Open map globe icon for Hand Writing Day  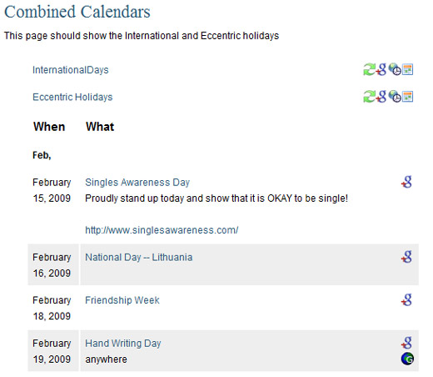407,359
